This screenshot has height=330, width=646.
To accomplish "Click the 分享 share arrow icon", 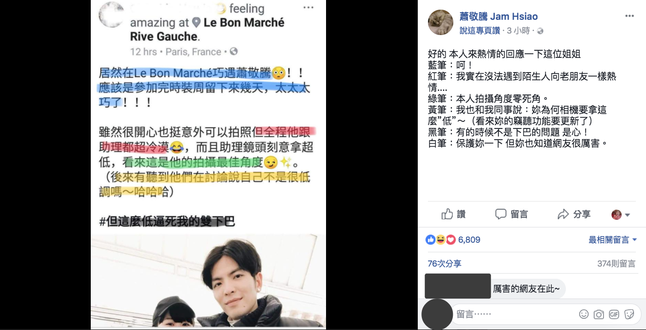I will coord(563,214).
